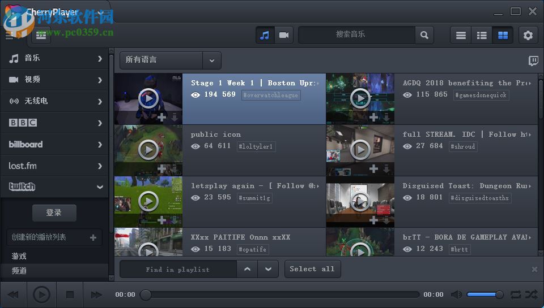Close the find-in-playlist bar
This screenshot has width=544, height=308.
click(534, 269)
